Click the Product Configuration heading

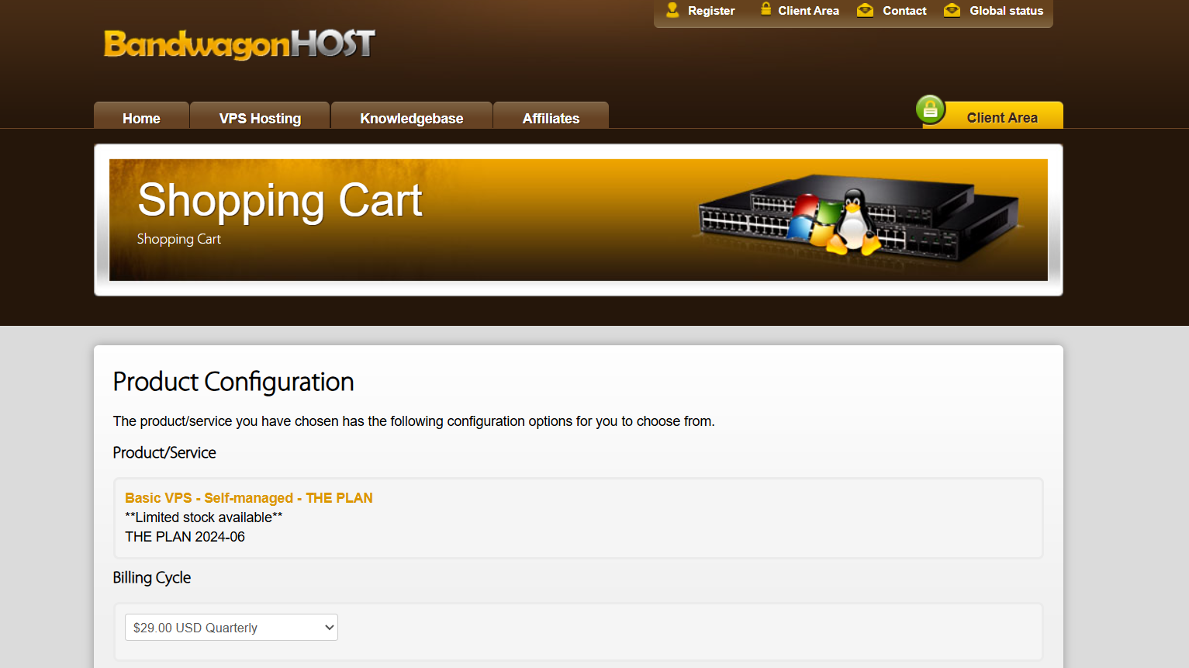coord(233,382)
